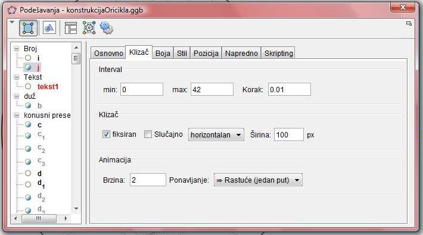
Task: Switch to the Skripting tab
Action: point(278,53)
